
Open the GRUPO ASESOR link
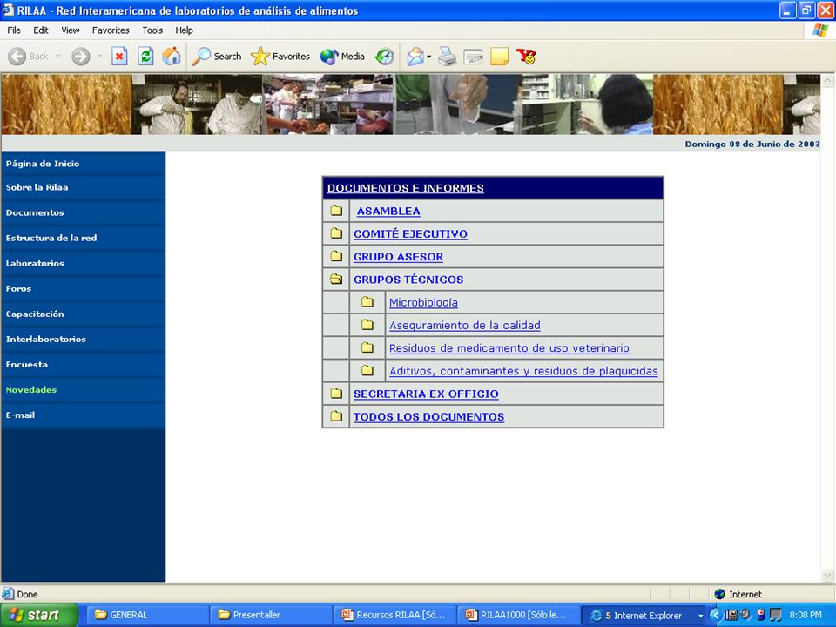pyautogui.click(x=398, y=257)
